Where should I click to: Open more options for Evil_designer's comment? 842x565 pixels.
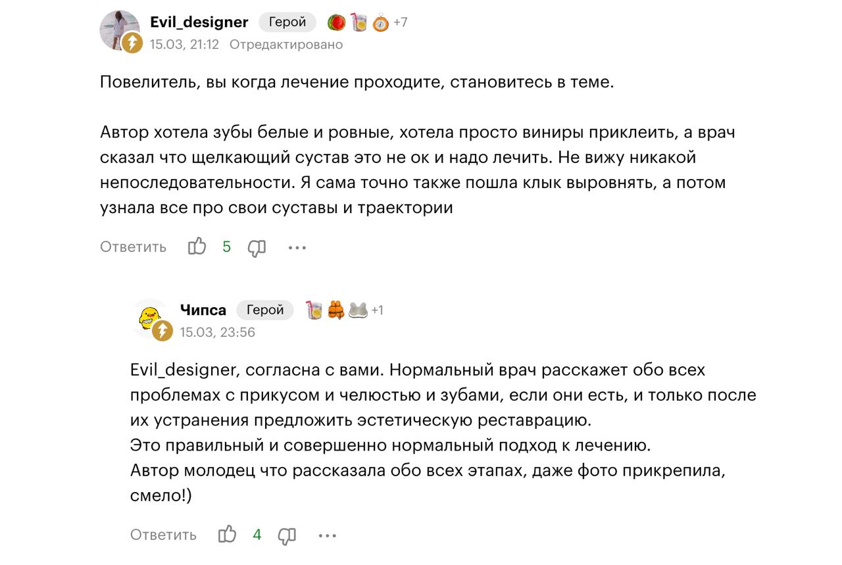pos(297,248)
